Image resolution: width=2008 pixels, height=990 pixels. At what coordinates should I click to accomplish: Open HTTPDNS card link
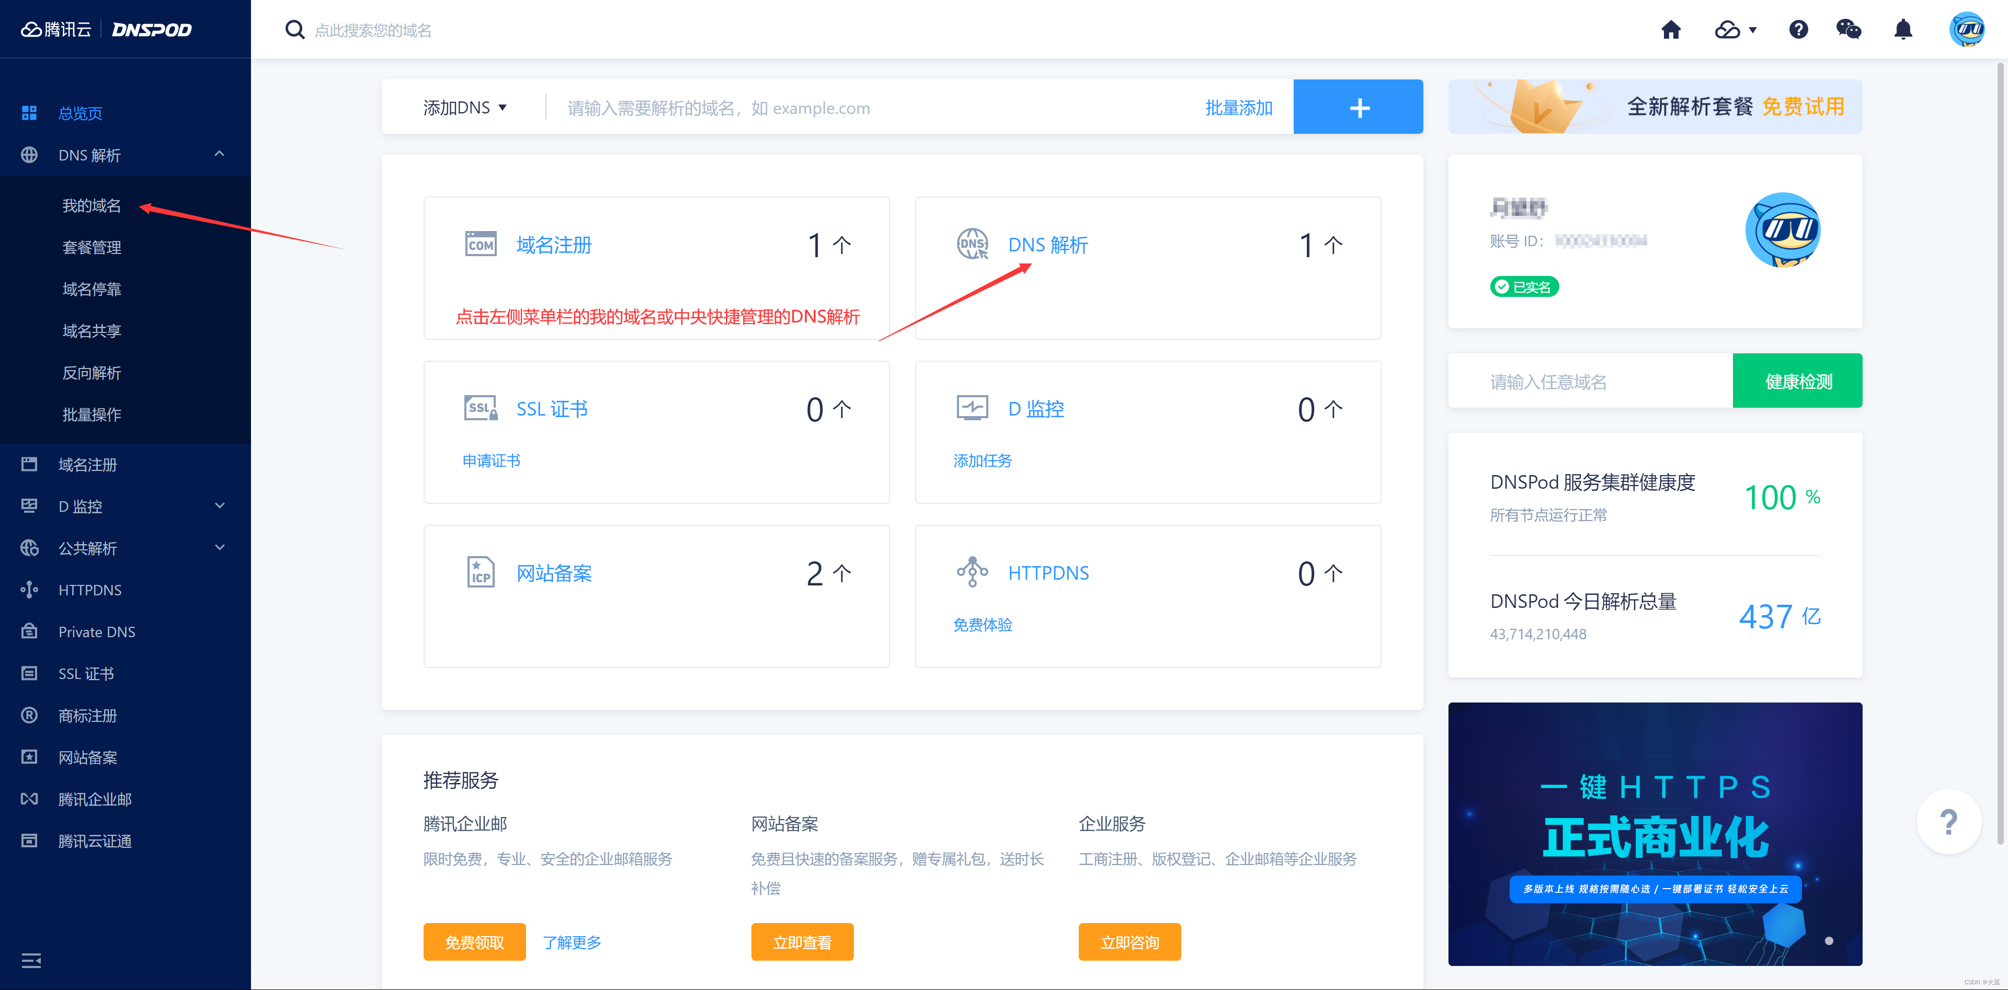(x=1047, y=573)
